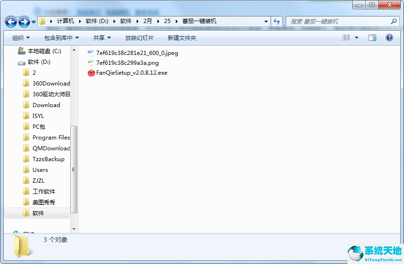
Task: Expand the address bar history dropdown
Action: point(266,21)
